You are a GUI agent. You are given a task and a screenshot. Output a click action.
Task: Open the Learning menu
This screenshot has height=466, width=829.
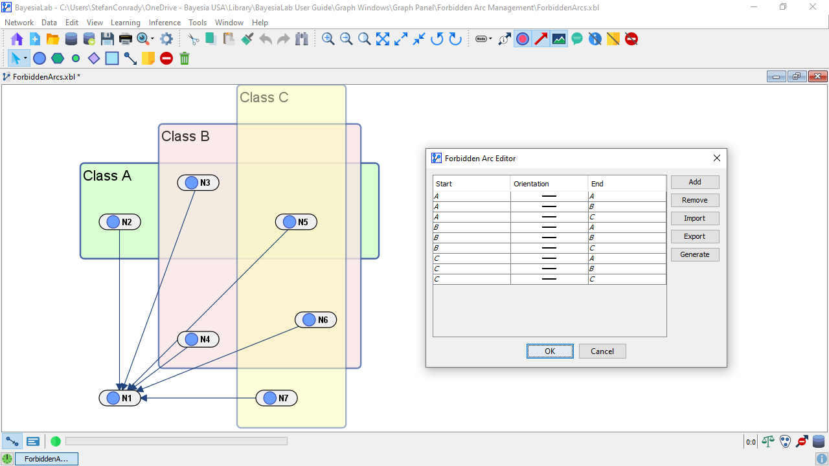[x=126, y=23]
